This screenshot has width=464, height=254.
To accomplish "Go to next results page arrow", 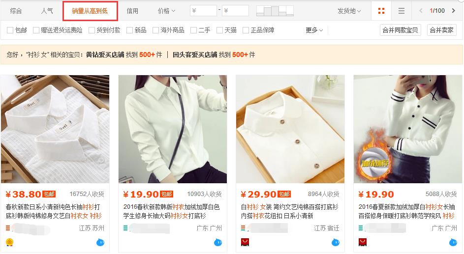I will [x=453, y=11].
